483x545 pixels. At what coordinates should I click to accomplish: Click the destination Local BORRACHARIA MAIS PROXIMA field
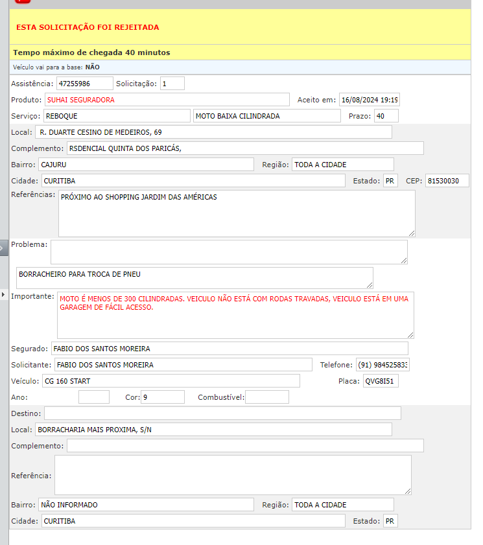click(213, 430)
